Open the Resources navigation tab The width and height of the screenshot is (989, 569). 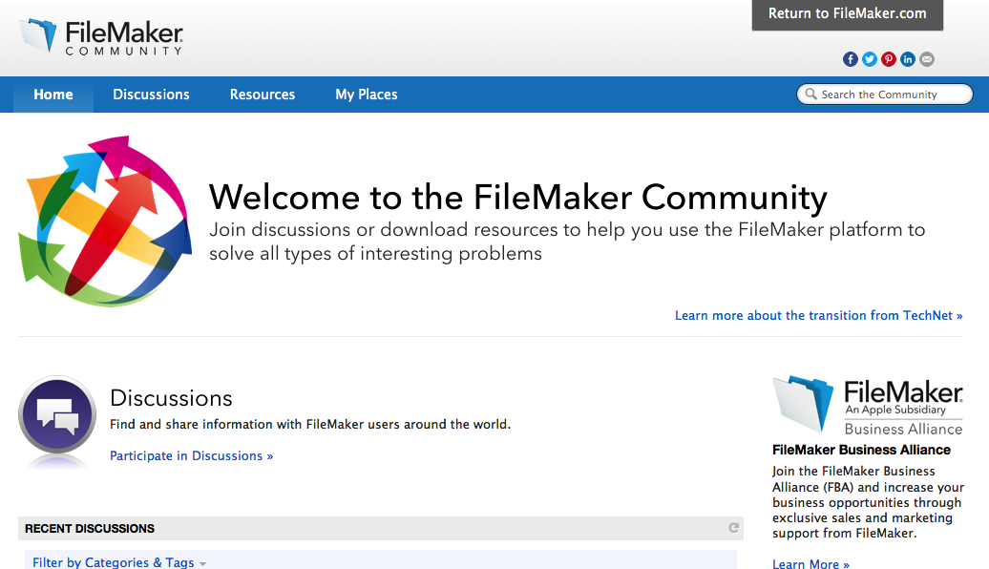[263, 95]
